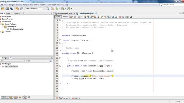The width and height of the screenshot is (184, 103).
Task: Switch to the Services tab
Action: pyautogui.click(x=17, y=14)
